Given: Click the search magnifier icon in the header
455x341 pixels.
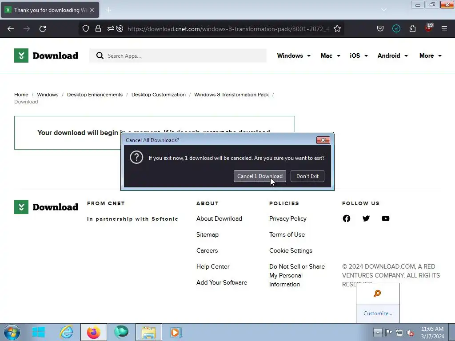Looking at the screenshot, I should click(x=100, y=56).
